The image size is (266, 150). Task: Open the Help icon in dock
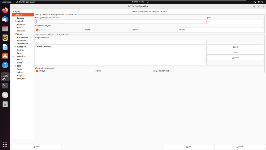pyautogui.click(x=5, y=65)
